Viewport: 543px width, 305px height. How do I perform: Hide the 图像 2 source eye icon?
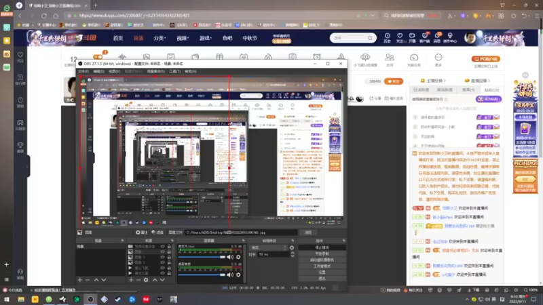point(162,262)
